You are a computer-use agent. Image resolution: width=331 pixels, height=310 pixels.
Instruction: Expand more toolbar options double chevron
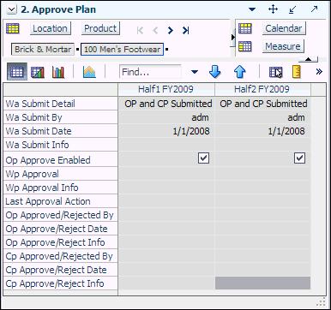point(319,72)
